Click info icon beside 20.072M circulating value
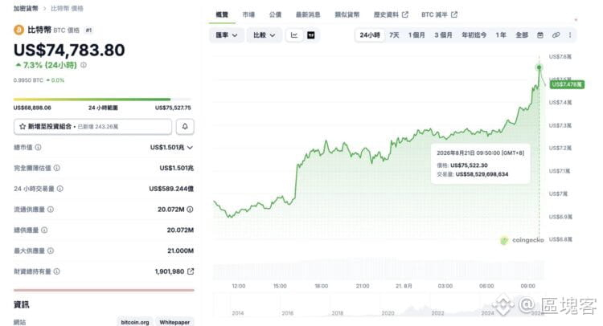This screenshot has width=603, height=326. pyautogui.click(x=190, y=210)
